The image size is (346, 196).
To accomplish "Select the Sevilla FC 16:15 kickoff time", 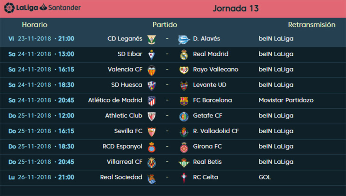I will point(66,131).
